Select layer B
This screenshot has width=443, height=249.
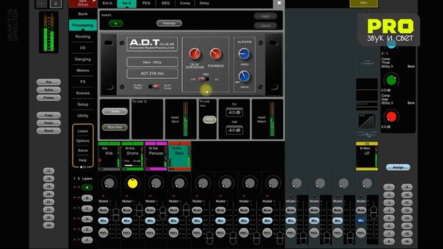87,198
